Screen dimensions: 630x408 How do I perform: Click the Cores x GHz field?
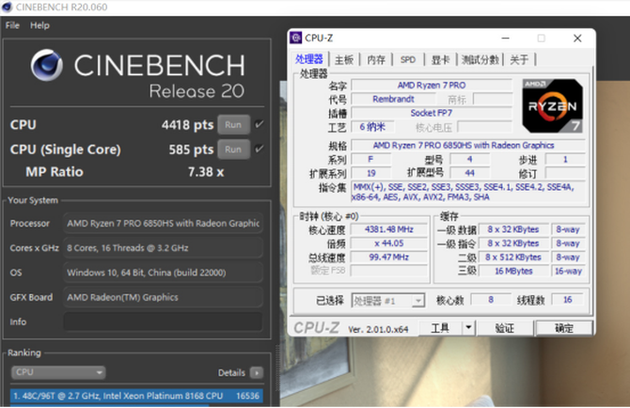(x=163, y=248)
